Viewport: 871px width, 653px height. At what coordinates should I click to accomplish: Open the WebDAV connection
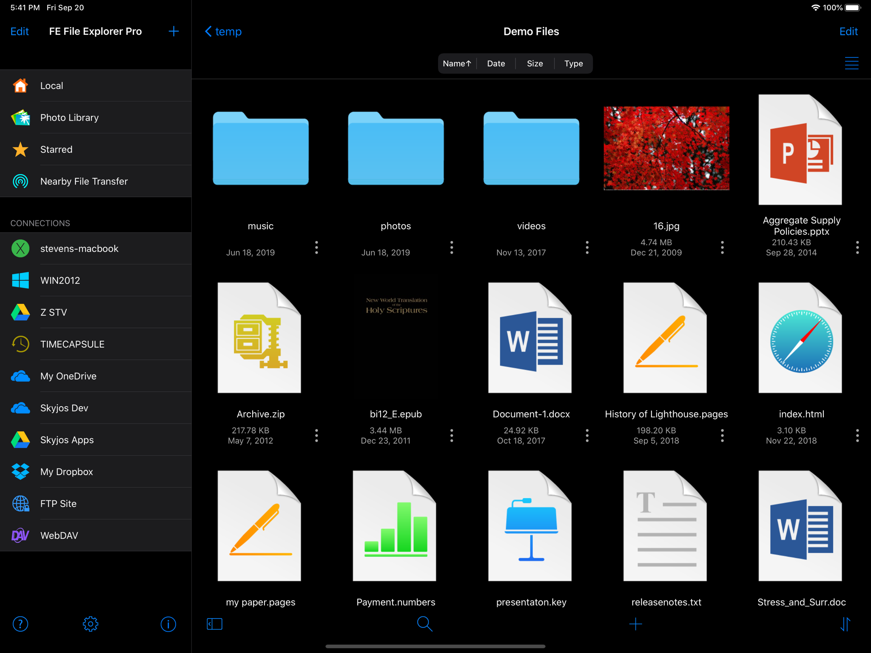[96, 535]
